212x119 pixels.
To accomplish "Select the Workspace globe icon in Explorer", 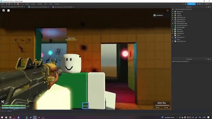I will 175,12.
